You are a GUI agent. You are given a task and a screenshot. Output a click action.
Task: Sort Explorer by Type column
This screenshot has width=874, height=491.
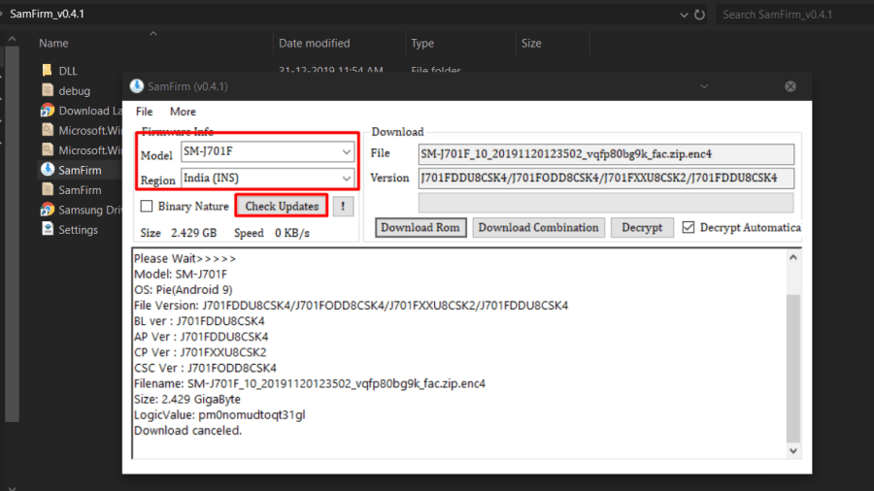(422, 43)
